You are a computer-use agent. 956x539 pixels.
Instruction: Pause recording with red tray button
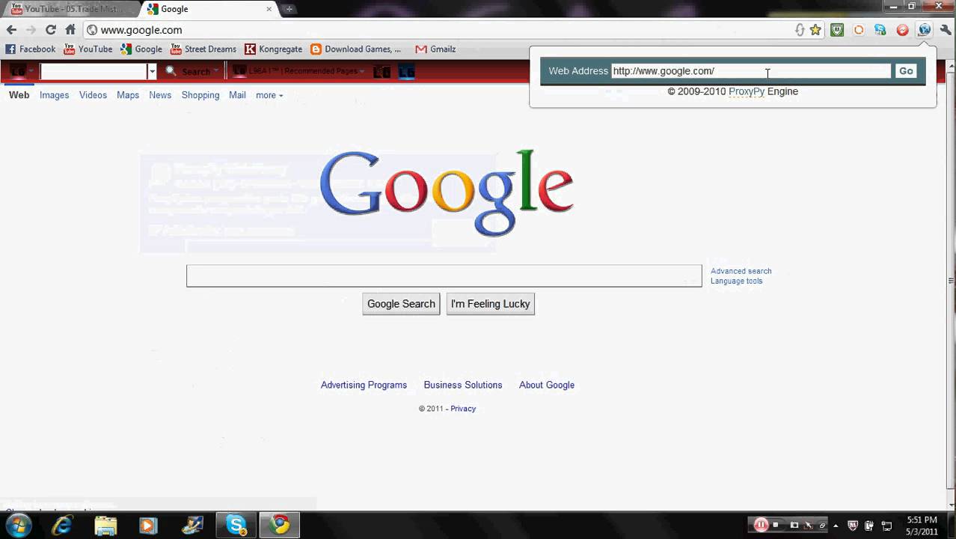pos(761,525)
